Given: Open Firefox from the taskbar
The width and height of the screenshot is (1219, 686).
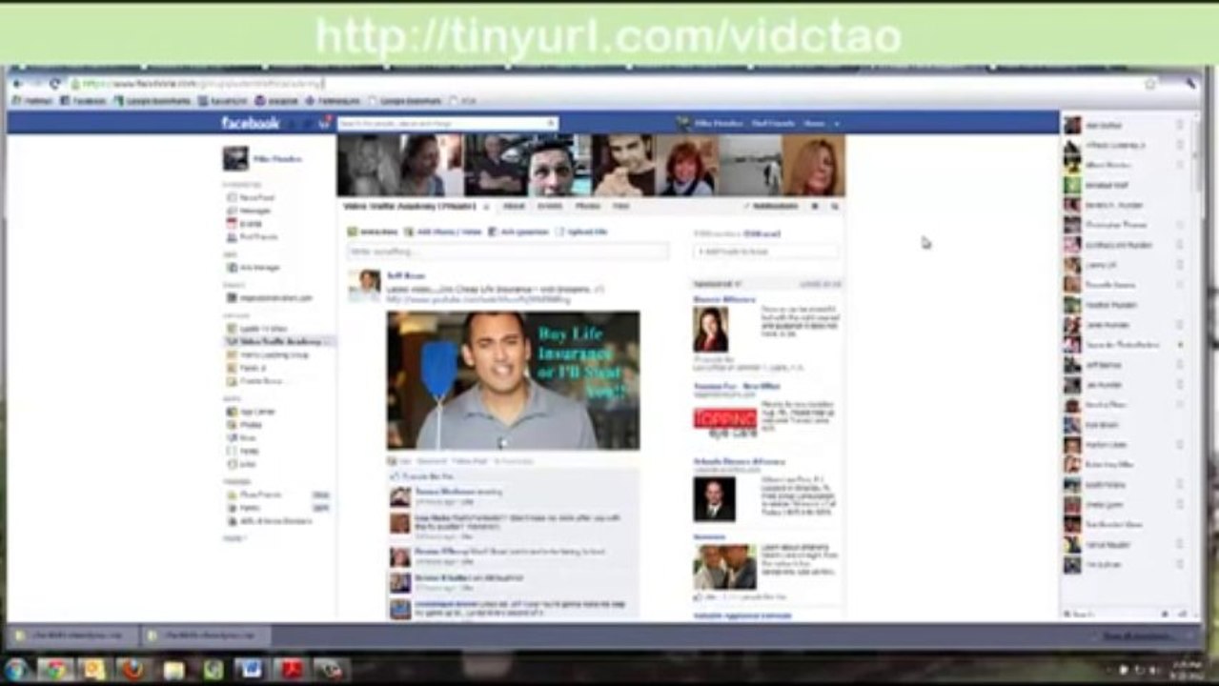Looking at the screenshot, I should [x=132, y=669].
